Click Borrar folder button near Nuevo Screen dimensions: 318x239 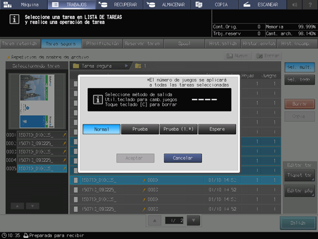(x=268, y=55)
